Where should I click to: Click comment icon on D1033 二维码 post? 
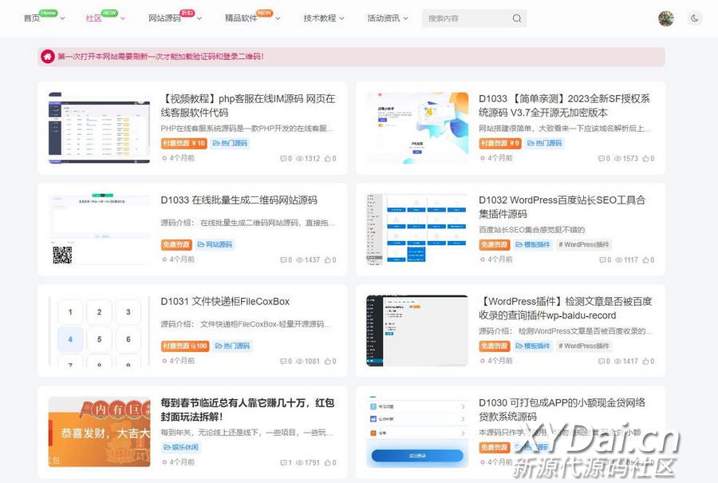283,260
